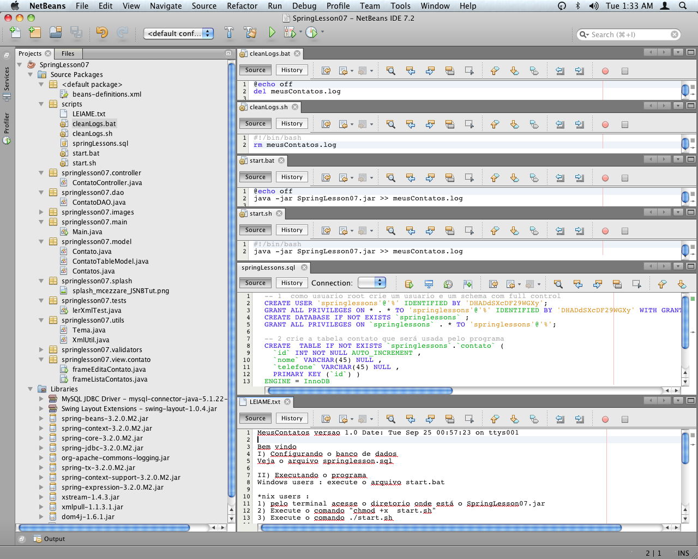Toggle Source view in the LEIAME.txt editor

(x=255, y=418)
